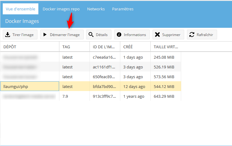Go to the Networks tab
Screen dimensions: 232x146
point(96,9)
